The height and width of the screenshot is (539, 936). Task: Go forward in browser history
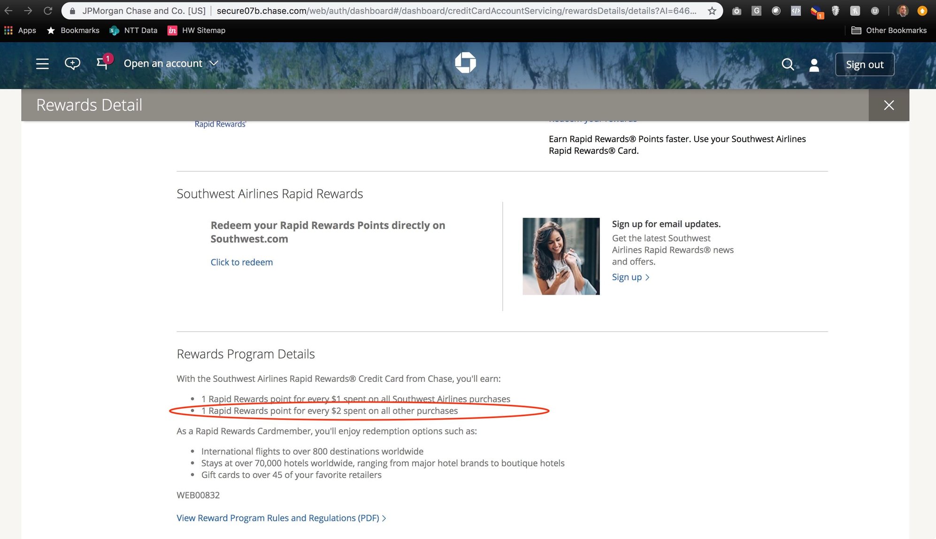click(x=28, y=10)
